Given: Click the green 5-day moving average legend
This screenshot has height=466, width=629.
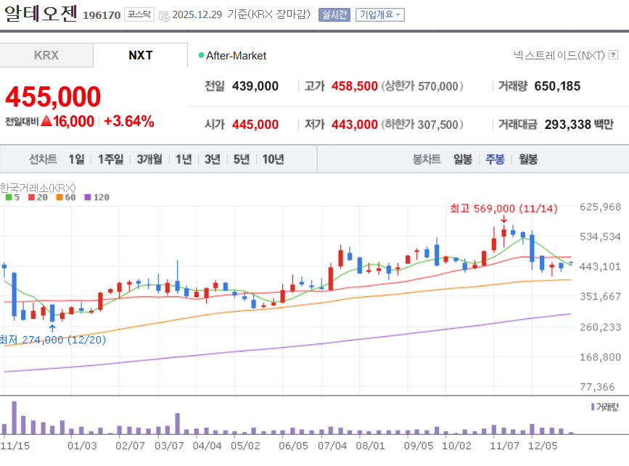Looking at the screenshot, I should pos(12,197).
